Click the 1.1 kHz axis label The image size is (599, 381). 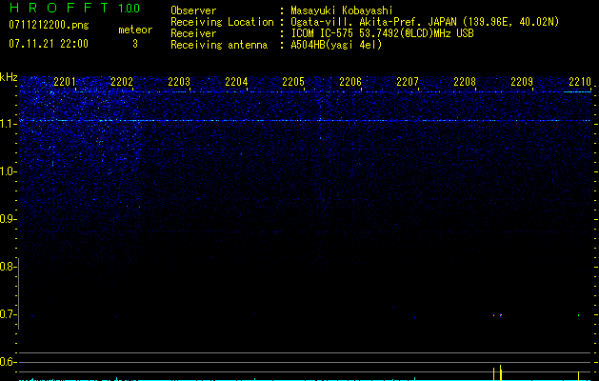tap(7, 124)
